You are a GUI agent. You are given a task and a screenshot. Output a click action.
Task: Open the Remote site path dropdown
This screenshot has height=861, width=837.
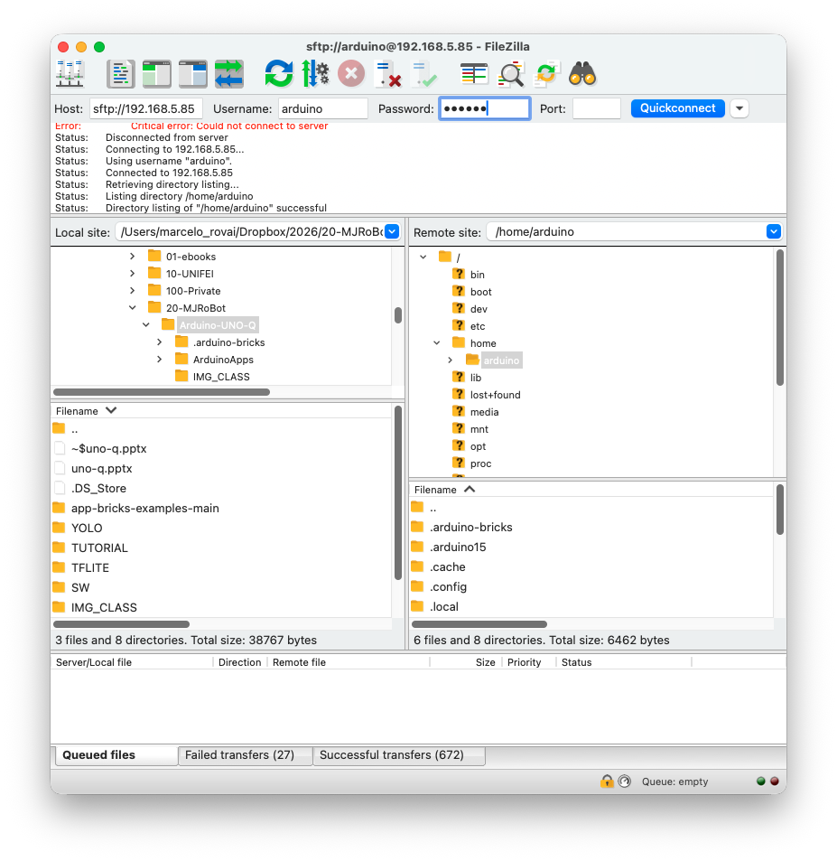[x=773, y=231]
